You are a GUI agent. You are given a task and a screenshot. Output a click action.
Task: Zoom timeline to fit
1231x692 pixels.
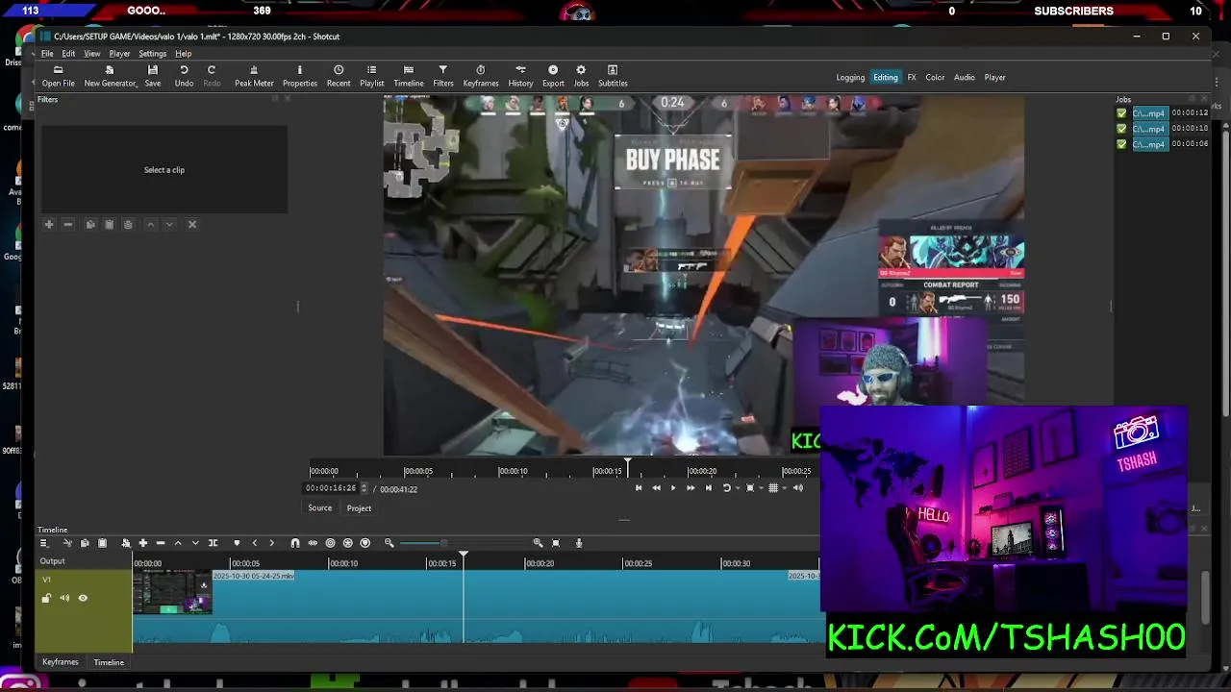[555, 543]
